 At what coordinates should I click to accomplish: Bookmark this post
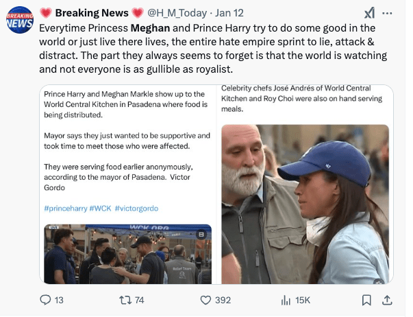pyautogui.click(x=367, y=300)
